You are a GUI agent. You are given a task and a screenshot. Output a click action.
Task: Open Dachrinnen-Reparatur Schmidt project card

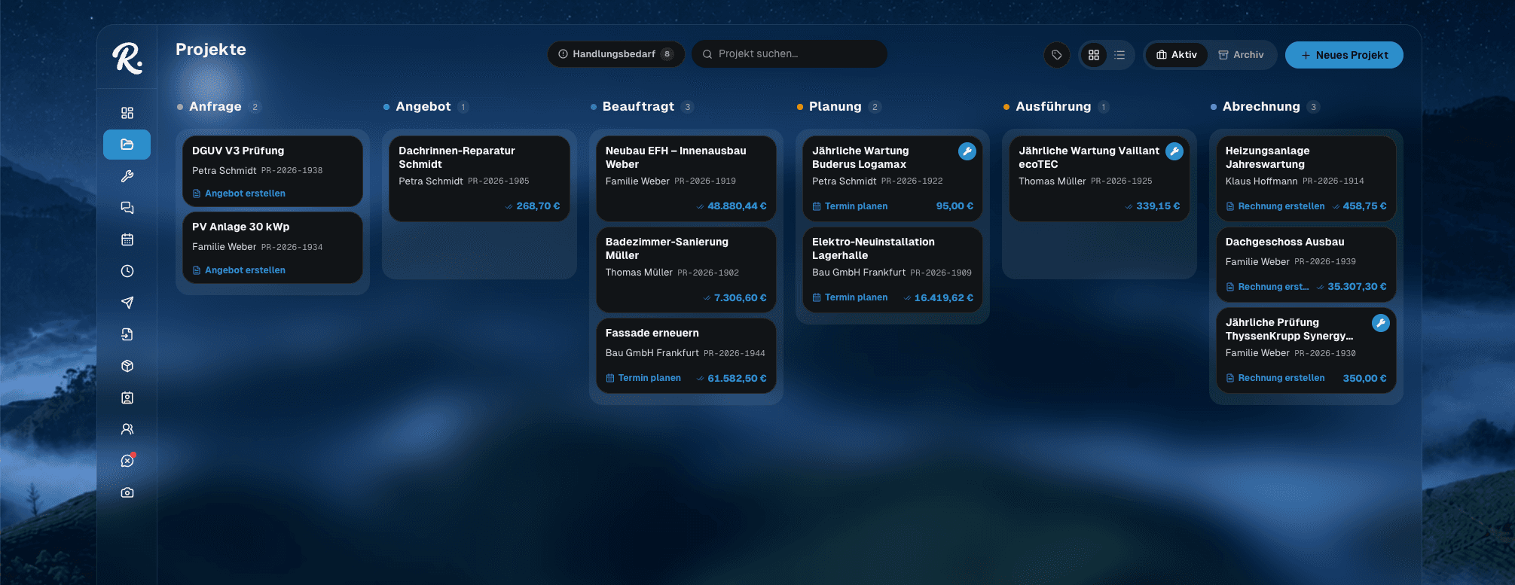click(479, 178)
